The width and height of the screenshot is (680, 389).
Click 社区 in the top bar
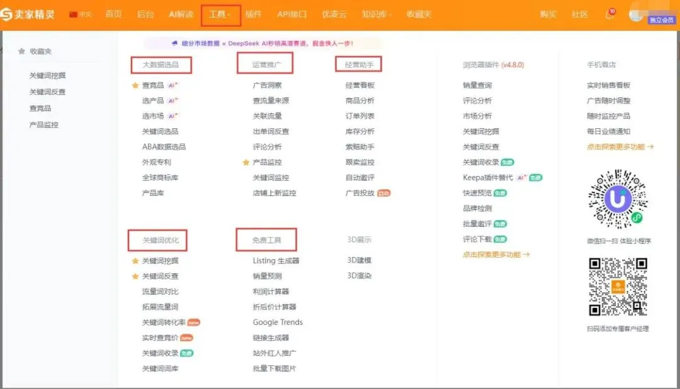click(579, 14)
